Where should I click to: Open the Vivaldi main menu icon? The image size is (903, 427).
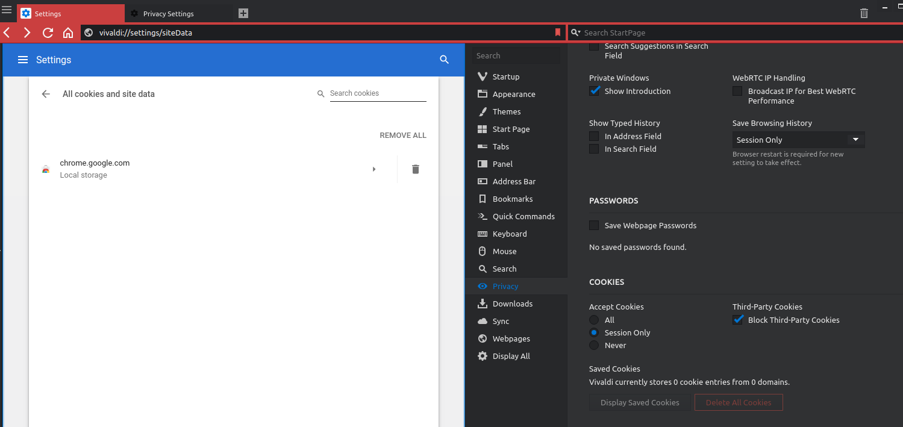click(7, 10)
